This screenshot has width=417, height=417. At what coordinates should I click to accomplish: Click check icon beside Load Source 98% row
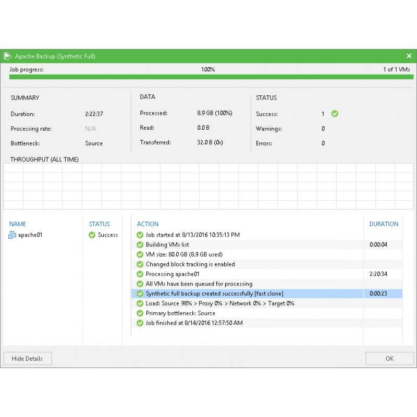coord(140,303)
